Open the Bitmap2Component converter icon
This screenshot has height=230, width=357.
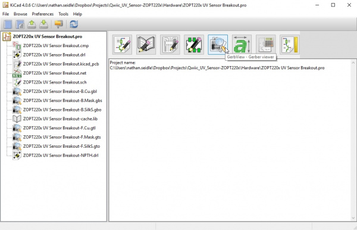click(242, 45)
